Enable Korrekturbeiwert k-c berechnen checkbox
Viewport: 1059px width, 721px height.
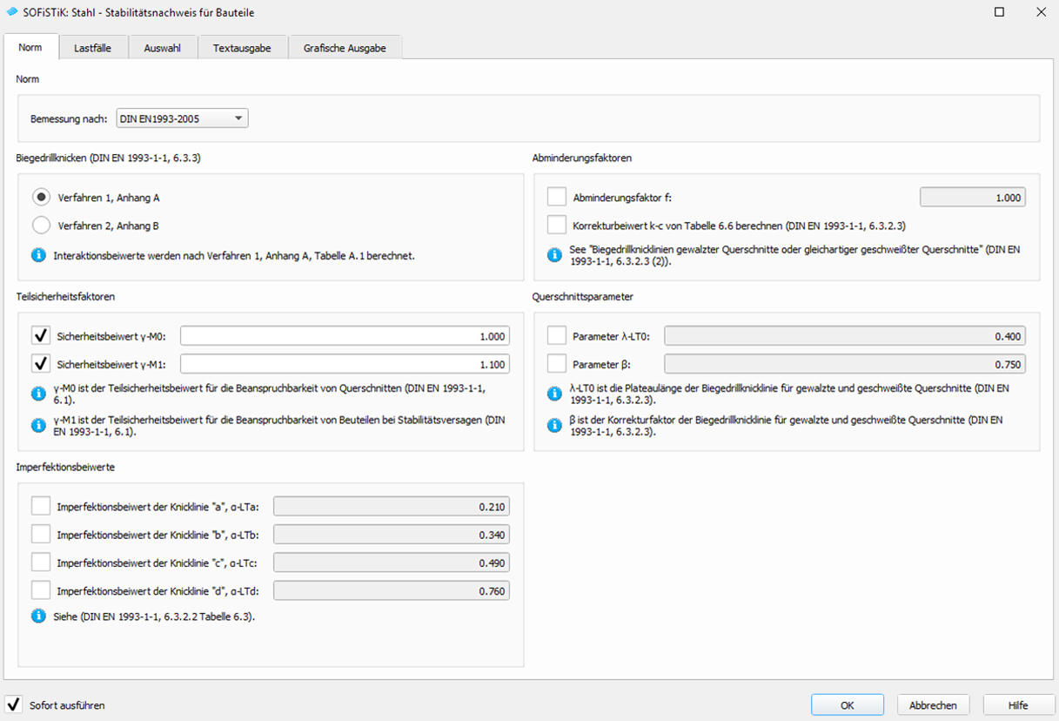point(557,225)
